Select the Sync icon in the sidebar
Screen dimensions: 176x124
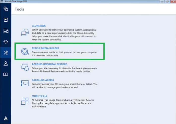click(x=6, y=42)
